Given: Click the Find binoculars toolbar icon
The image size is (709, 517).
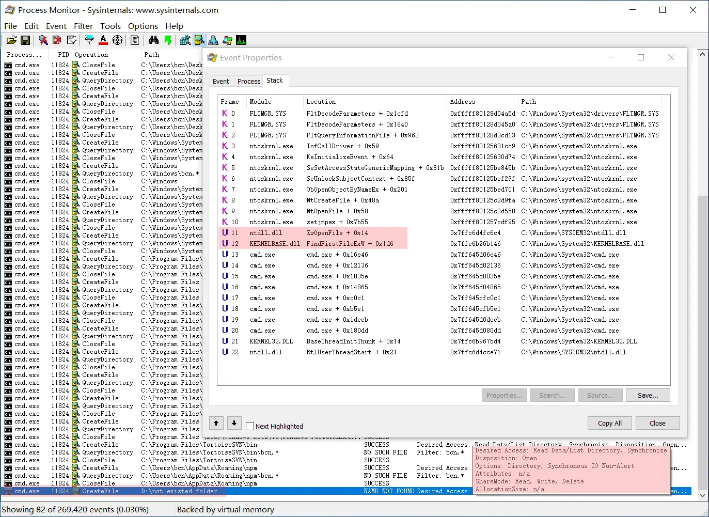Looking at the screenshot, I should tap(153, 40).
